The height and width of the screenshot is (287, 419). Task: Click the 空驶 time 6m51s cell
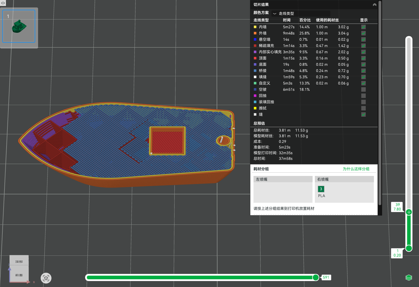[289, 89]
